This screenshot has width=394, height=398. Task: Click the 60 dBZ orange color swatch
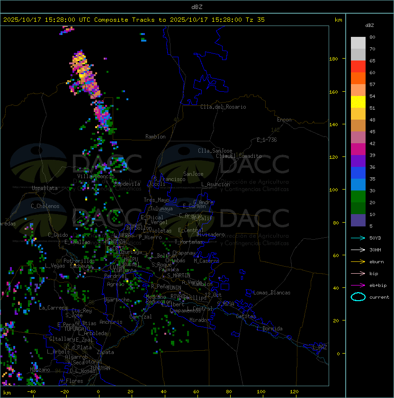pyautogui.click(x=358, y=78)
